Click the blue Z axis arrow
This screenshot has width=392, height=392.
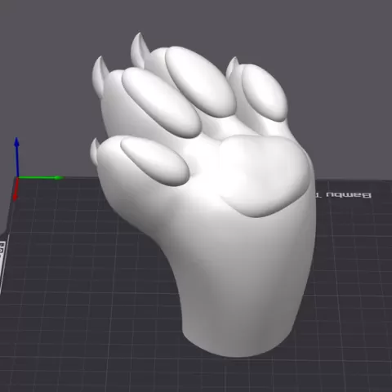coord(17,158)
